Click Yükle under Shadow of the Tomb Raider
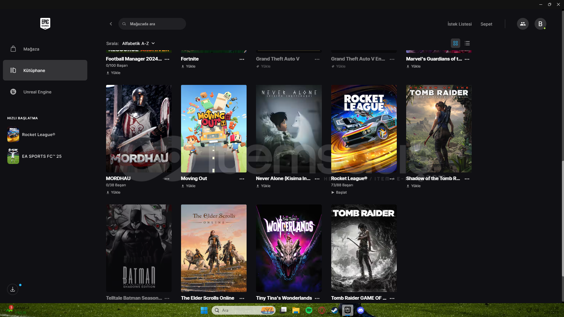This screenshot has height=317, width=564. click(x=414, y=186)
